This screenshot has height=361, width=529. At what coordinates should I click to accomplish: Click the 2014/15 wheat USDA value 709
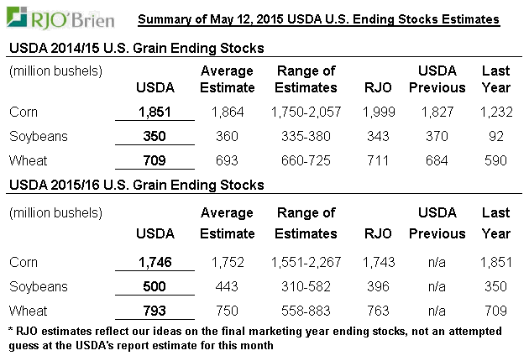click(155, 160)
